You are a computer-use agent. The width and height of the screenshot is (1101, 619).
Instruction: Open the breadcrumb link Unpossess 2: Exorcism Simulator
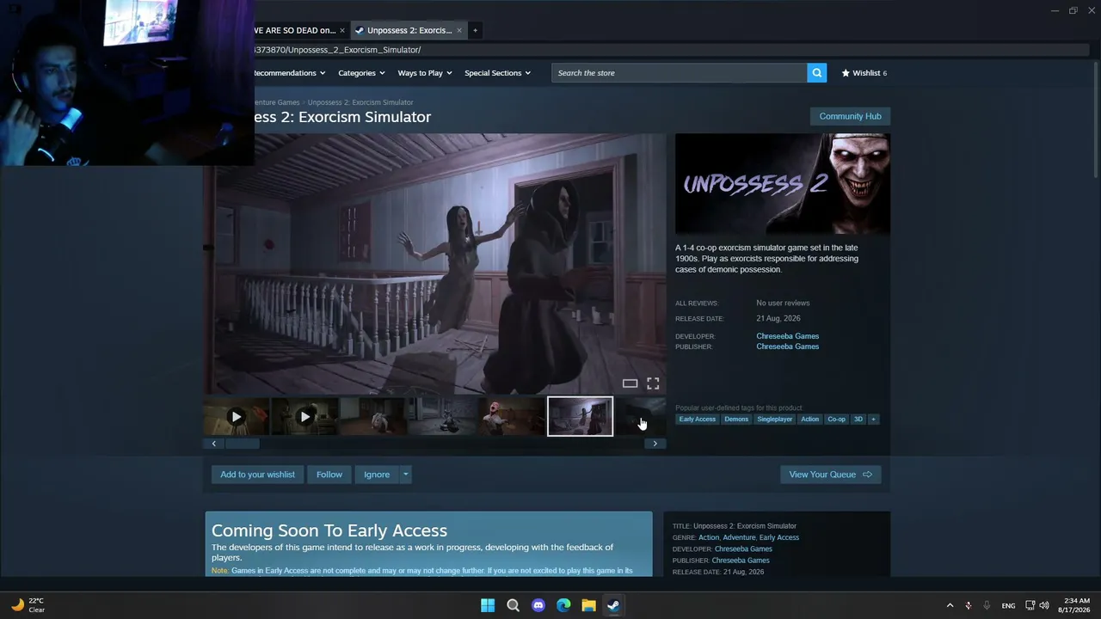tap(360, 102)
